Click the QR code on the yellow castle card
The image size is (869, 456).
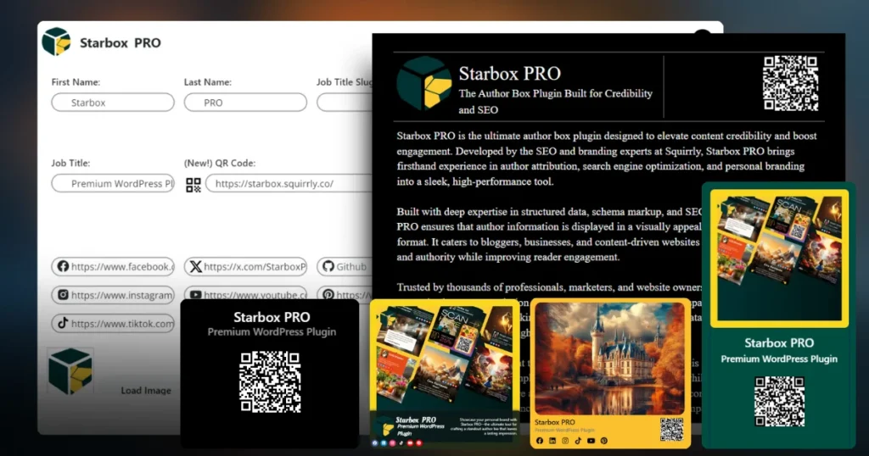(672, 430)
